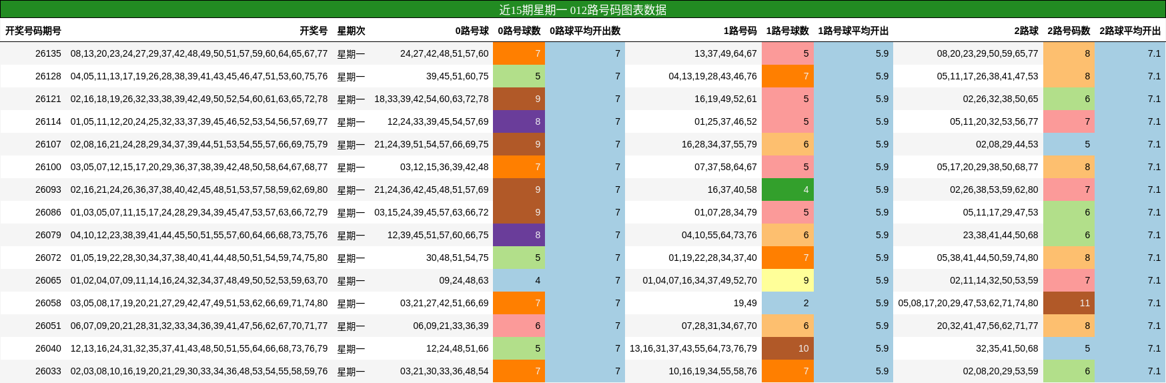Click 1路号码 cell 13,16,31,37,43,55,64,73,76,79
The image size is (1166, 383).
pos(694,348)
